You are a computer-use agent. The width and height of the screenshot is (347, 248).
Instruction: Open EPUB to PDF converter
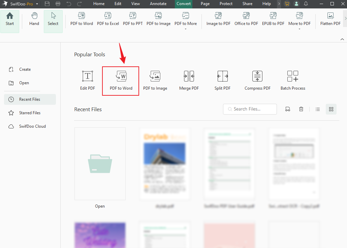click(x=273, y=20)
